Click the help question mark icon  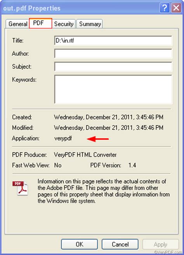[165, 8]
